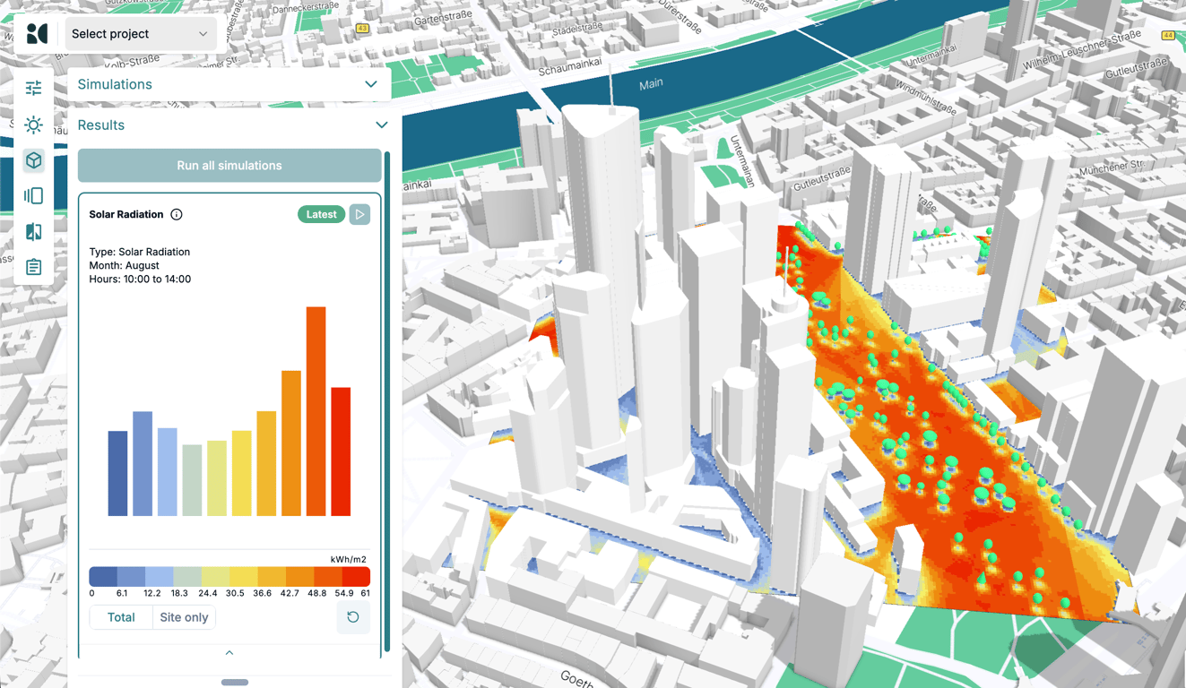Switch chart to Site only
Viewport: 1186px width, 688px height.
pos(184,617)
